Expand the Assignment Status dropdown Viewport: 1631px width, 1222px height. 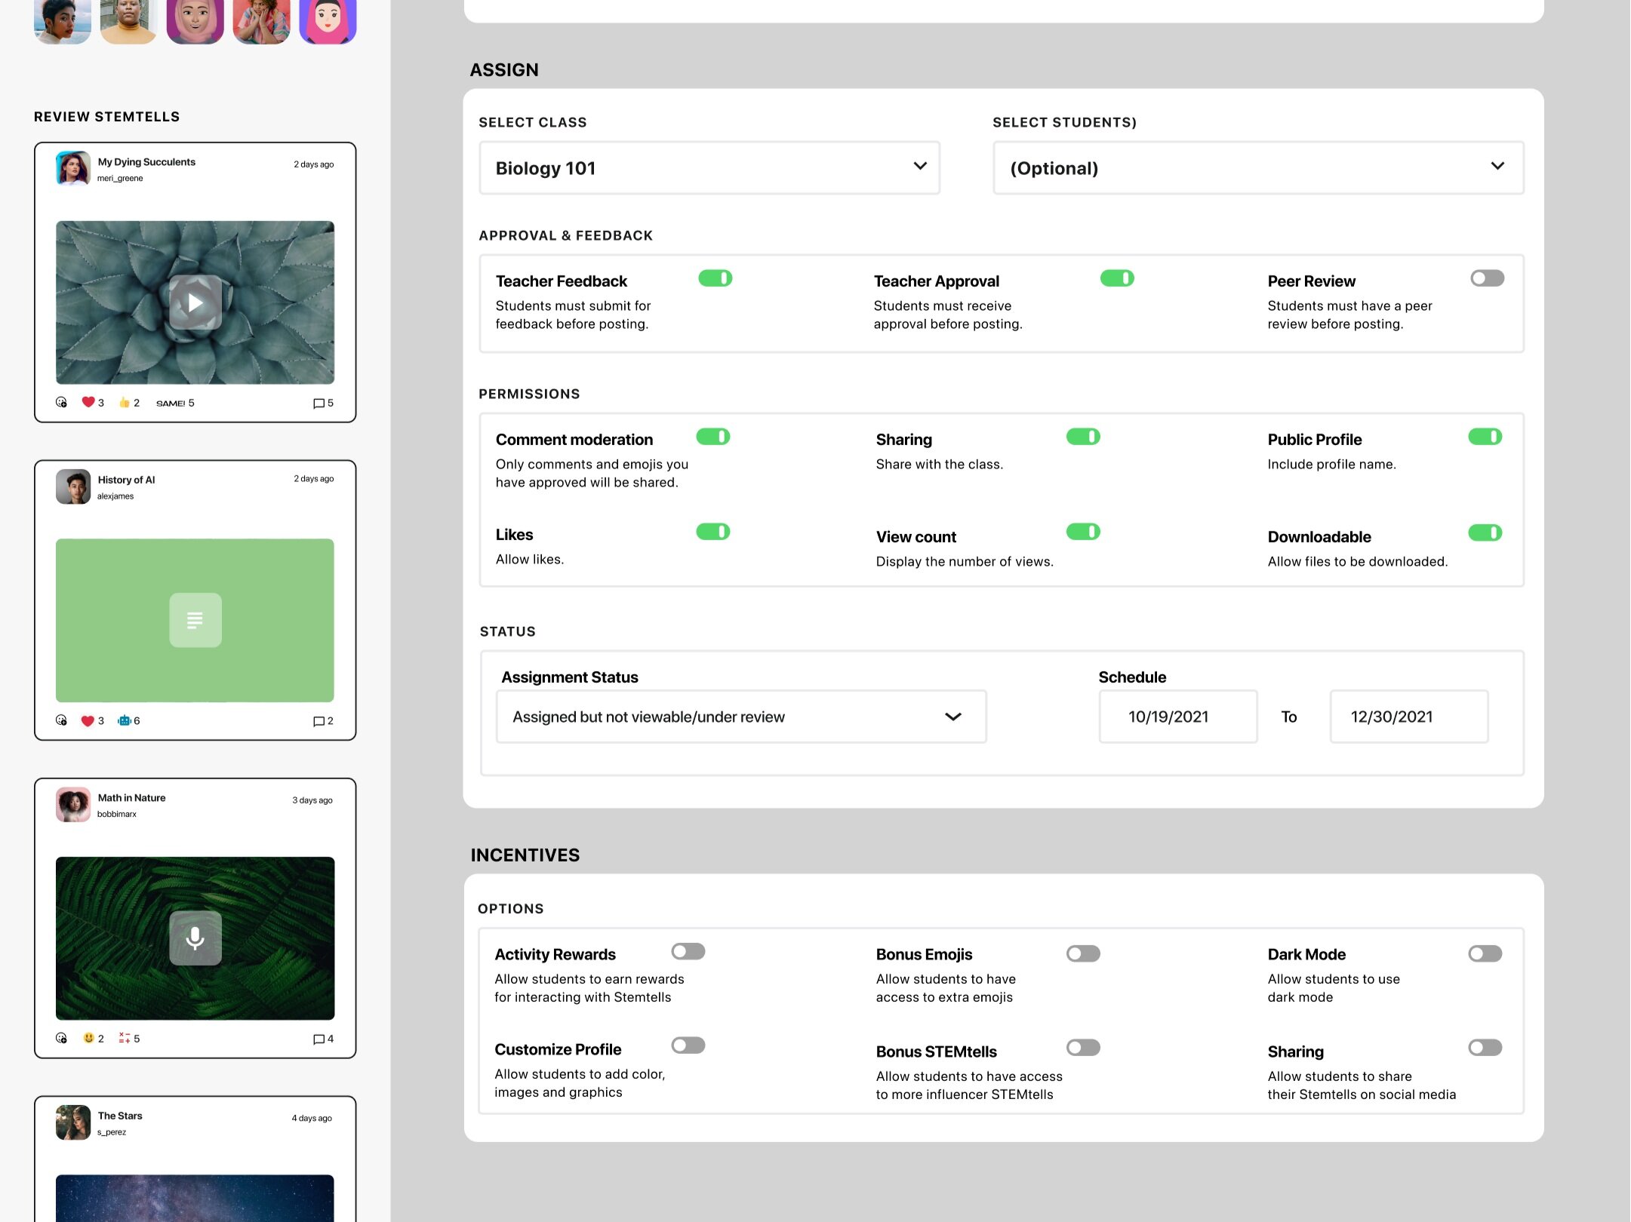tap(741, 717)
